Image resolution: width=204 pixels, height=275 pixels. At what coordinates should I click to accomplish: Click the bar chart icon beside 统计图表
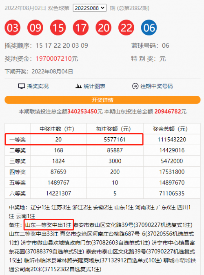[79, 86]
